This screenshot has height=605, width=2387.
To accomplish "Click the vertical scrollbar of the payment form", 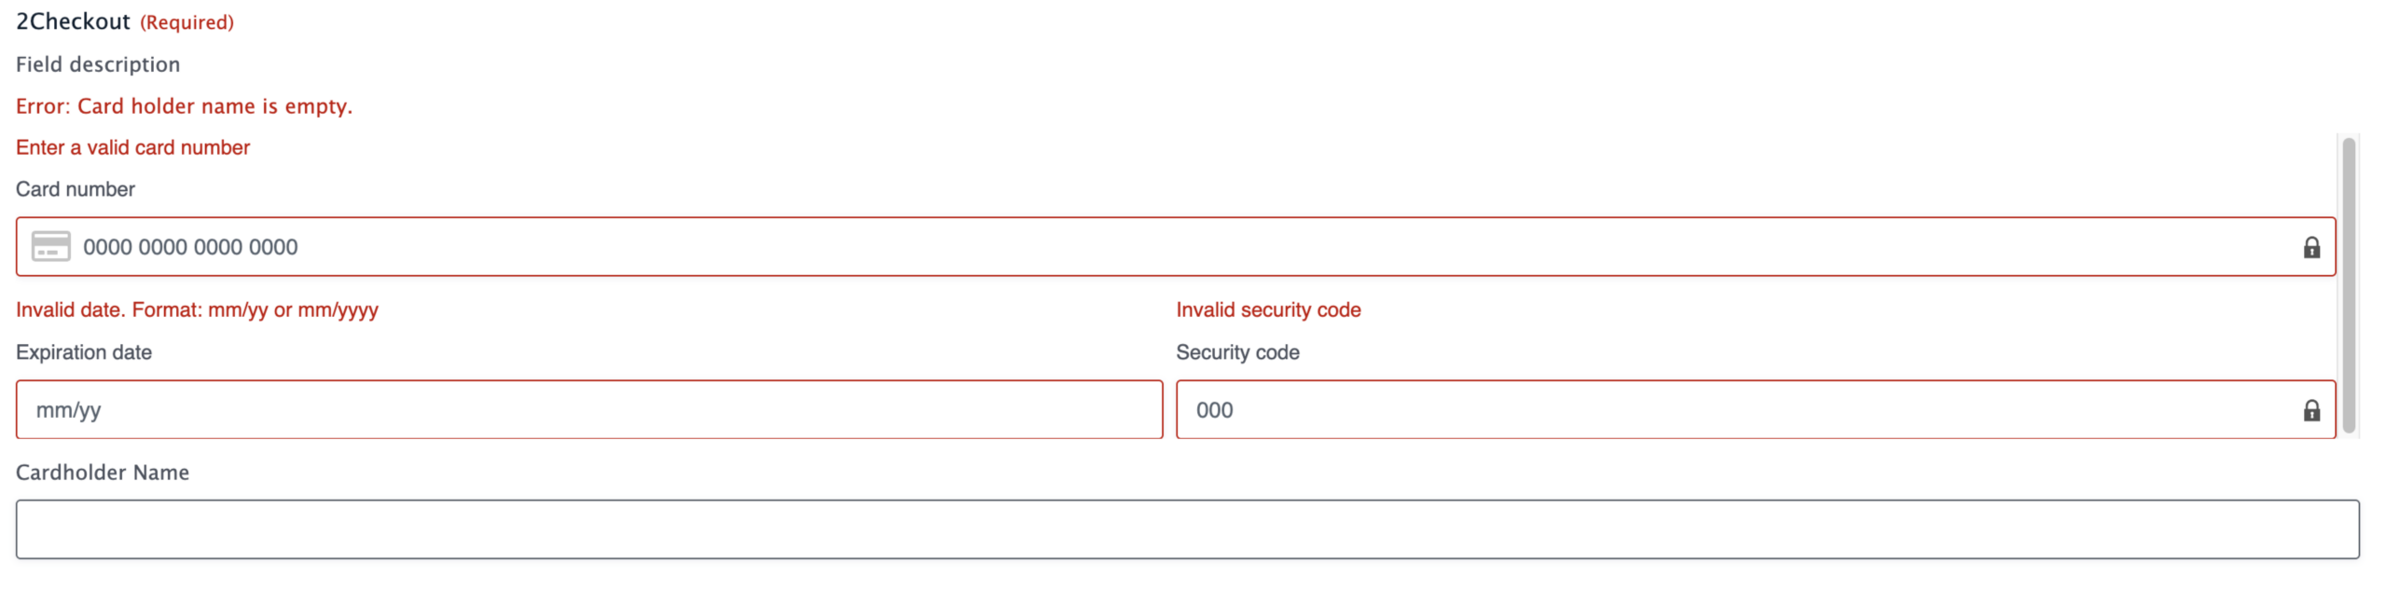I will [x=2349, y=284].
